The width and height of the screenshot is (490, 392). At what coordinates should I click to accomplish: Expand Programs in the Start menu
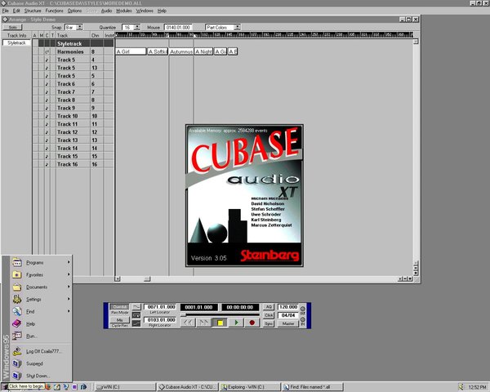tap(41, 263)
